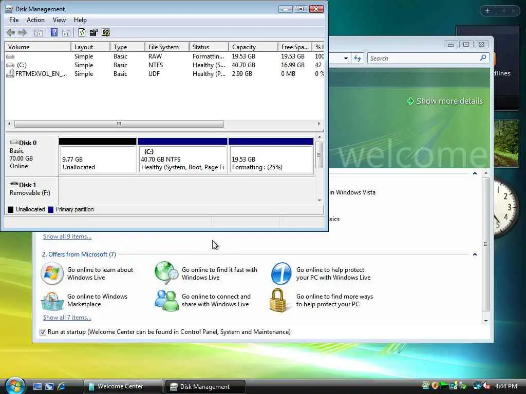The image size is (526, 394).
Task: Select the C: 40.70 GB NTFS partition block
Action: click(x=182, y=156)
